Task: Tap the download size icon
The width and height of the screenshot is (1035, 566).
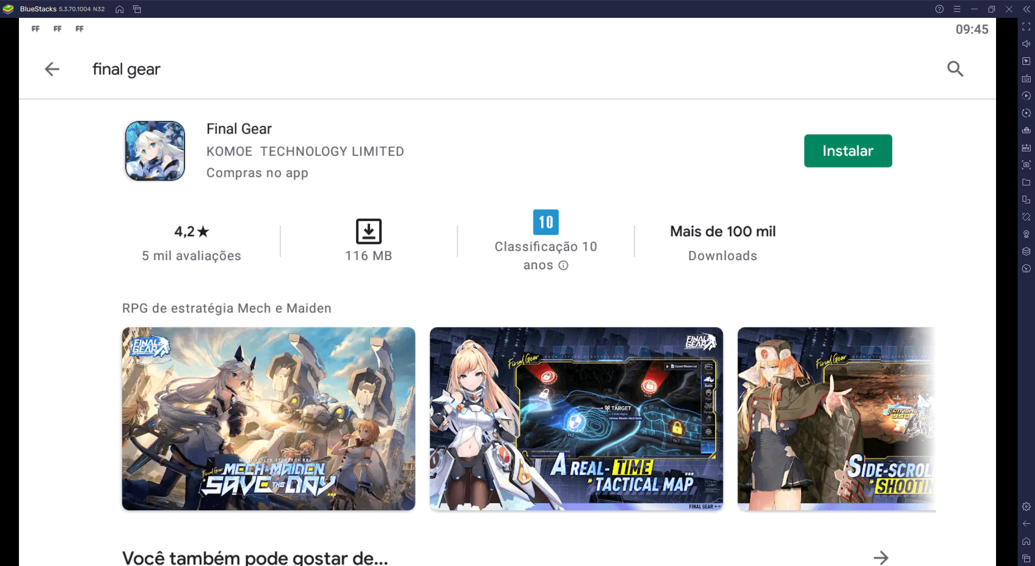Action: click(368, 231)
